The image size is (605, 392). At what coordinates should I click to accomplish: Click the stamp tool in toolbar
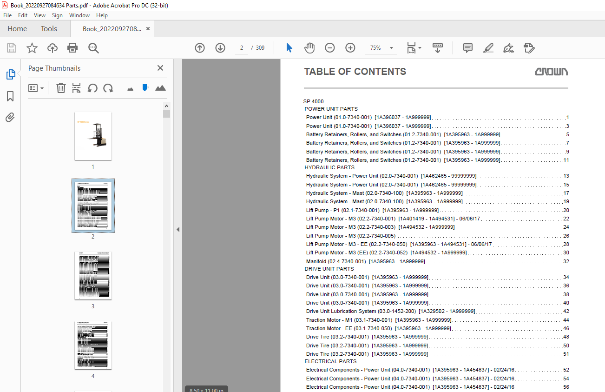click(x=529, y=48)
